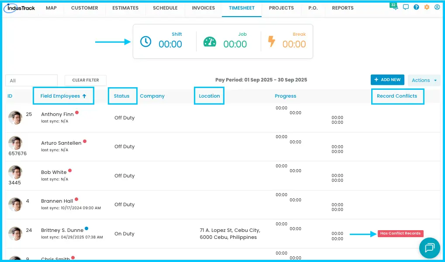This screenshot has height=262, width=445.
Task: Click the Shift clock icon
Action: point(145,42)
